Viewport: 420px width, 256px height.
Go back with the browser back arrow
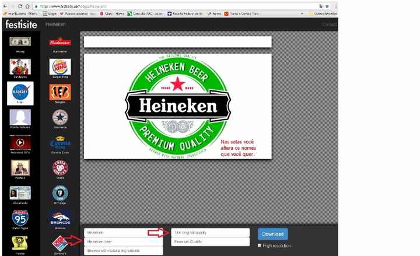(5, 6)
